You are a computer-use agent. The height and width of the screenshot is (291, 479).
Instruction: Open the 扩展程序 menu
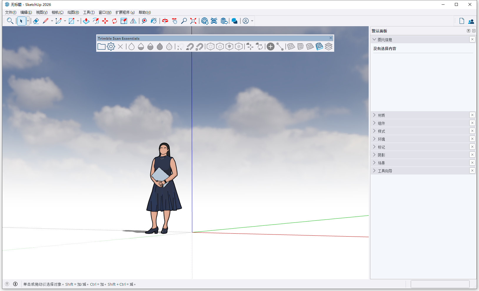125,12
